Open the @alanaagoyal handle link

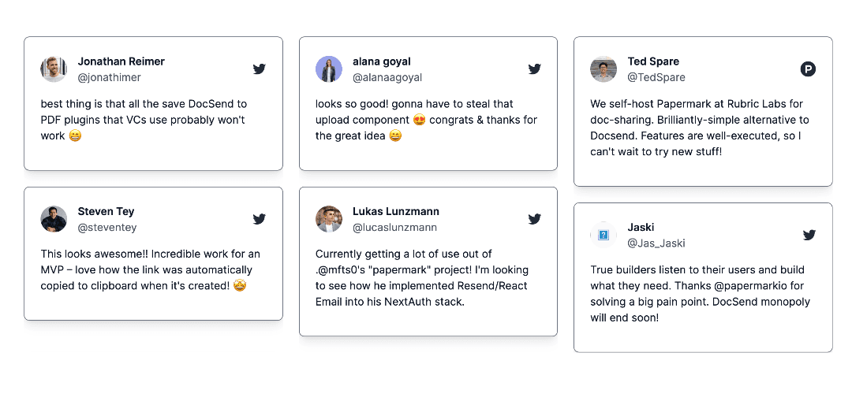pyautogui.click(x=387, y=78)
